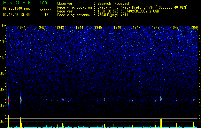Click the 1.0 kHz frequency label
The width and height of the screenshot is (201, 128).
pyautogui.click(x=3, y=58)
